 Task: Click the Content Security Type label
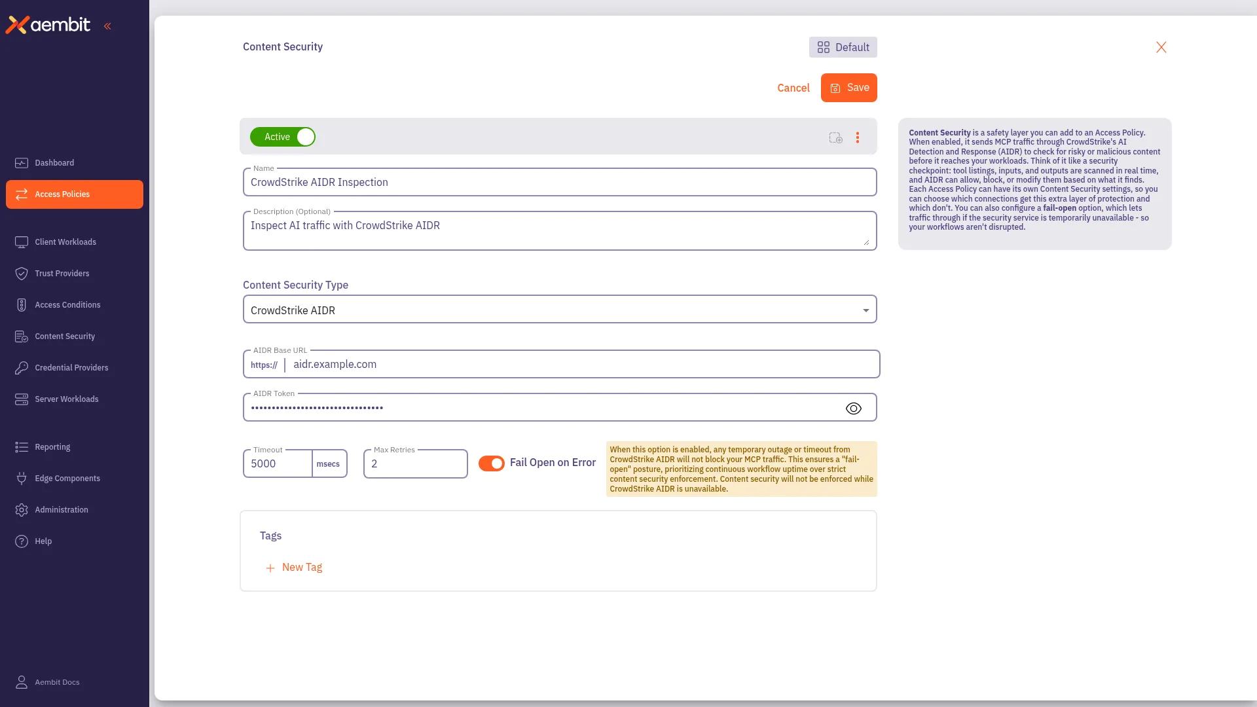295,285
